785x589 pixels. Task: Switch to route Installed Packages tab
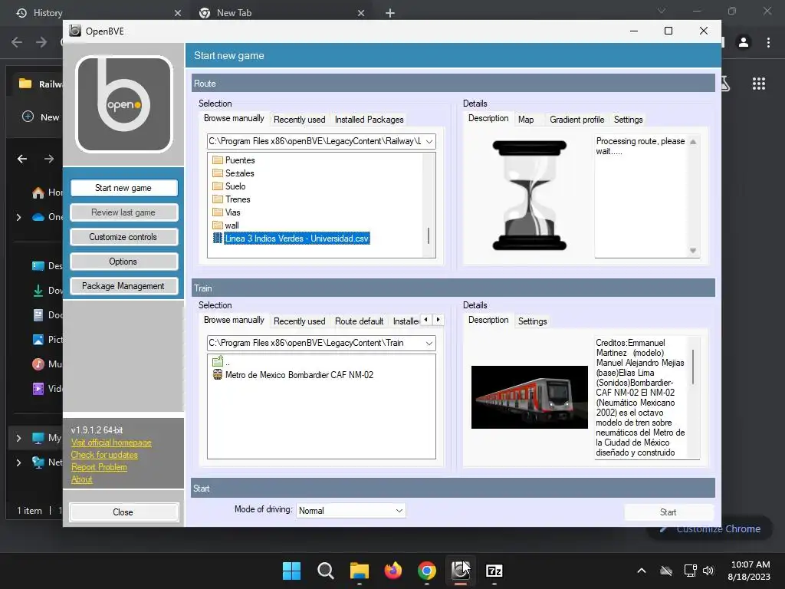[369, 120]
